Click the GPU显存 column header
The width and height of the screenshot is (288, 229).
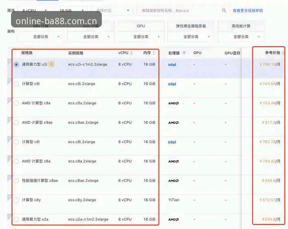[233, 53]
